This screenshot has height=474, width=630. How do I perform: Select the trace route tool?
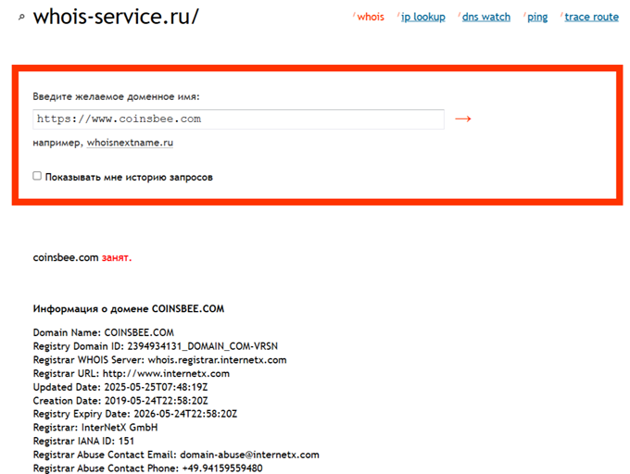(x=591, y=17)
